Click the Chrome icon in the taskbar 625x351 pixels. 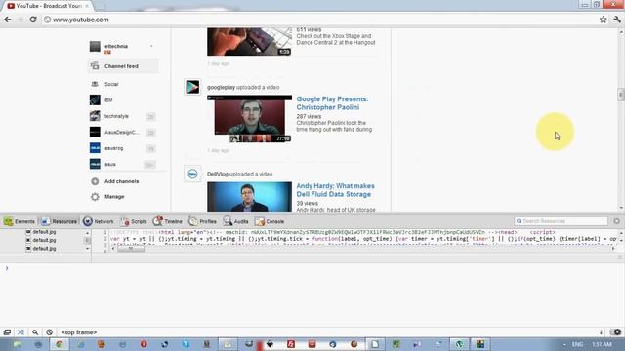[x=59, y=344]
